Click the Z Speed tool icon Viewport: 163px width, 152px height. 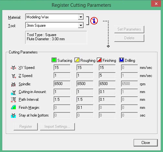(x=14, y=76)
